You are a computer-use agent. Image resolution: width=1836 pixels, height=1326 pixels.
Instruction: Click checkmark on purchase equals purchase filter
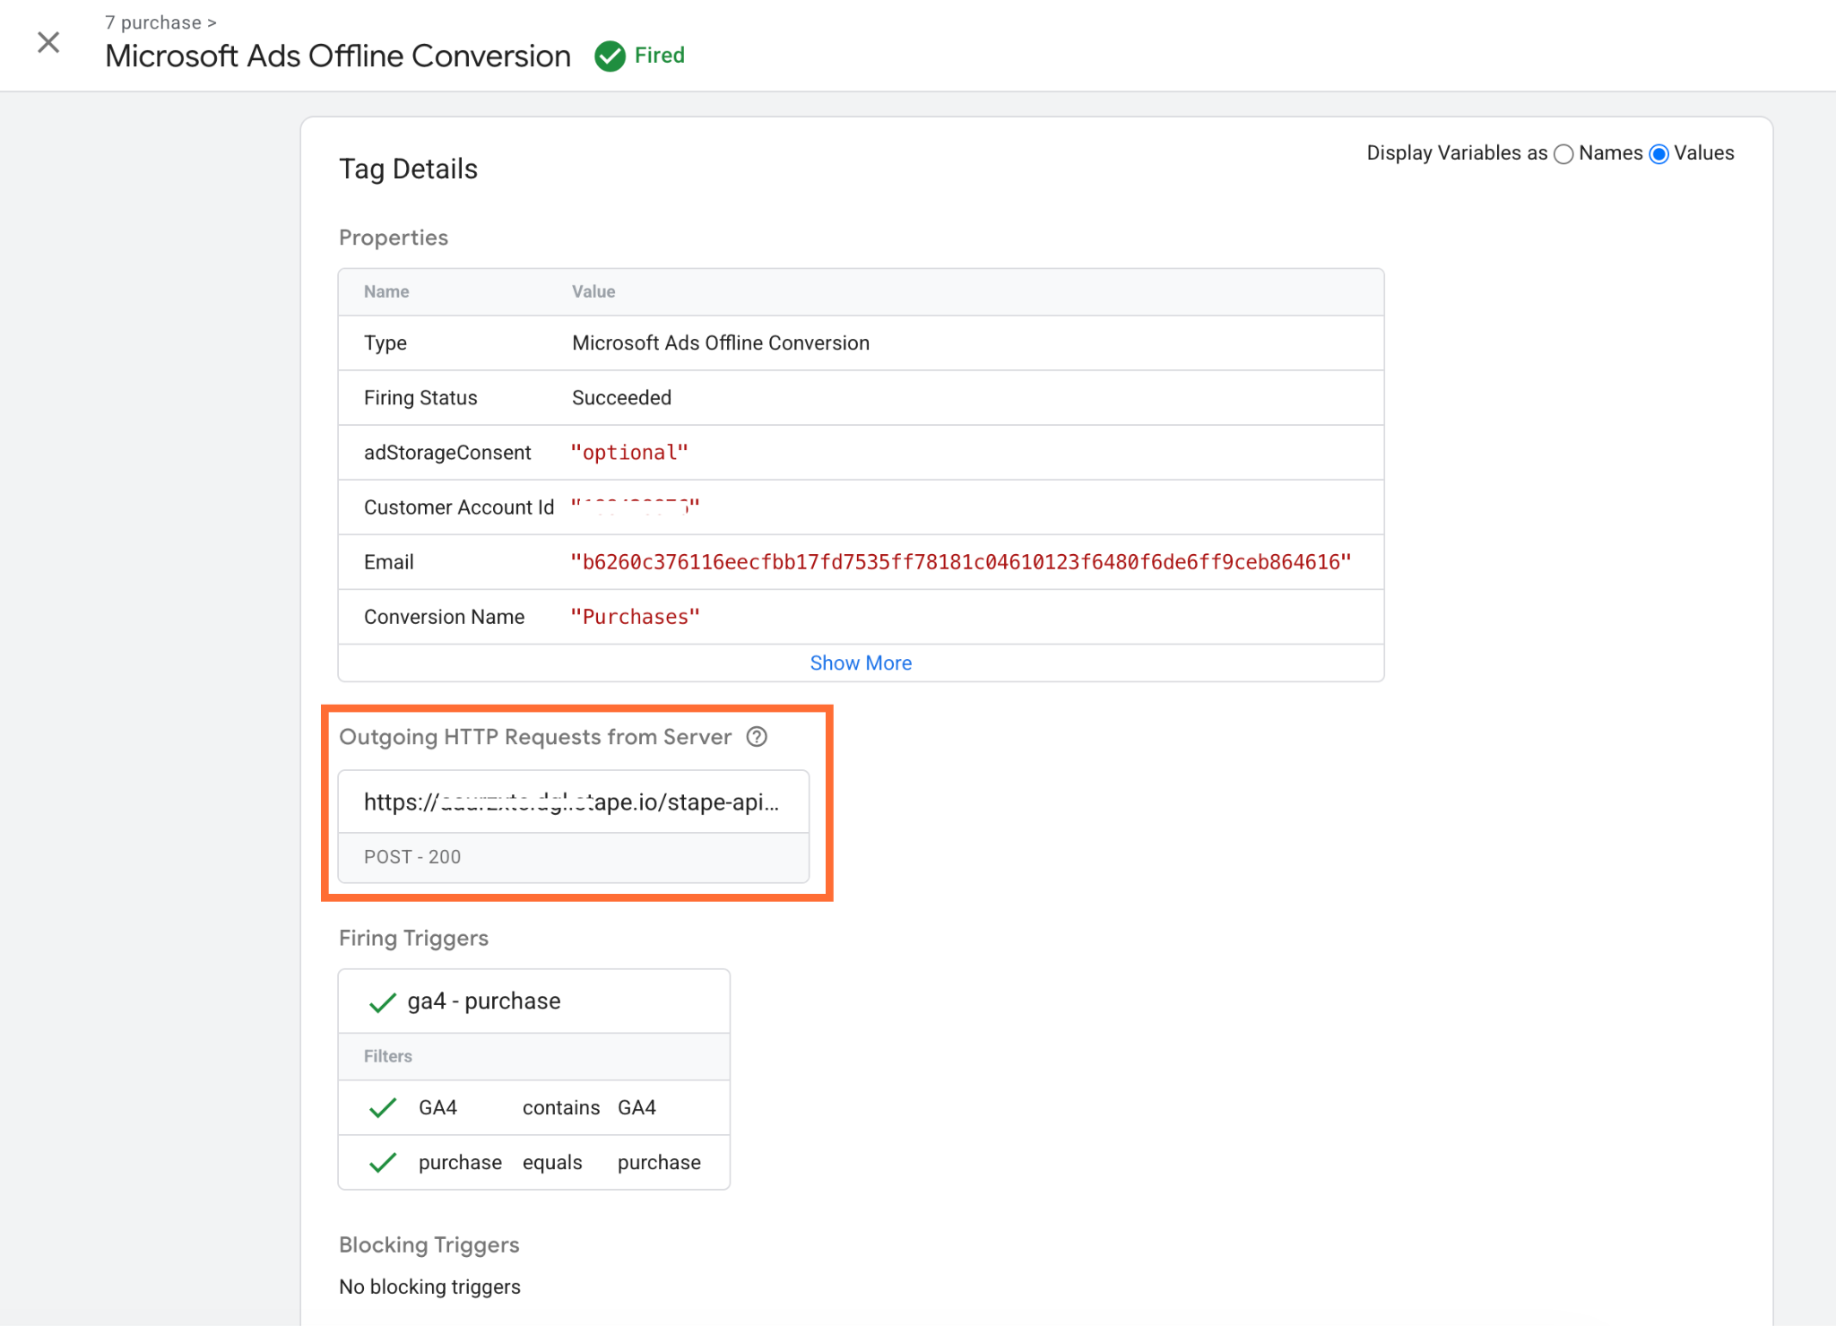383,1163
